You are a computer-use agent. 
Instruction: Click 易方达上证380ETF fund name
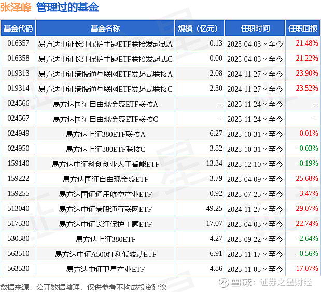point(105,239)
